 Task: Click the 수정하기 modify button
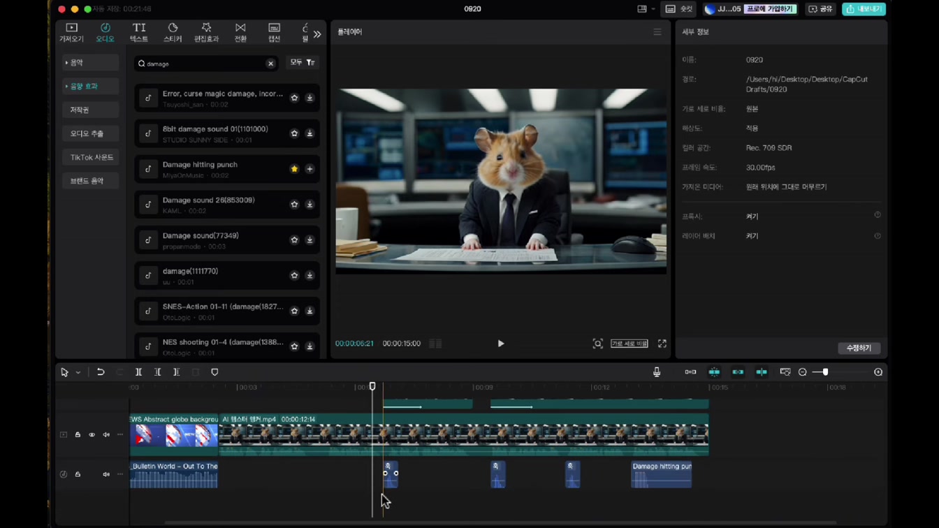pyautogui.click(x=859, y=348)
